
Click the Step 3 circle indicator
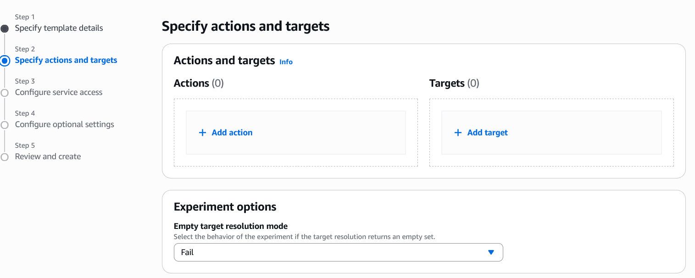click(x=5, y=92)
